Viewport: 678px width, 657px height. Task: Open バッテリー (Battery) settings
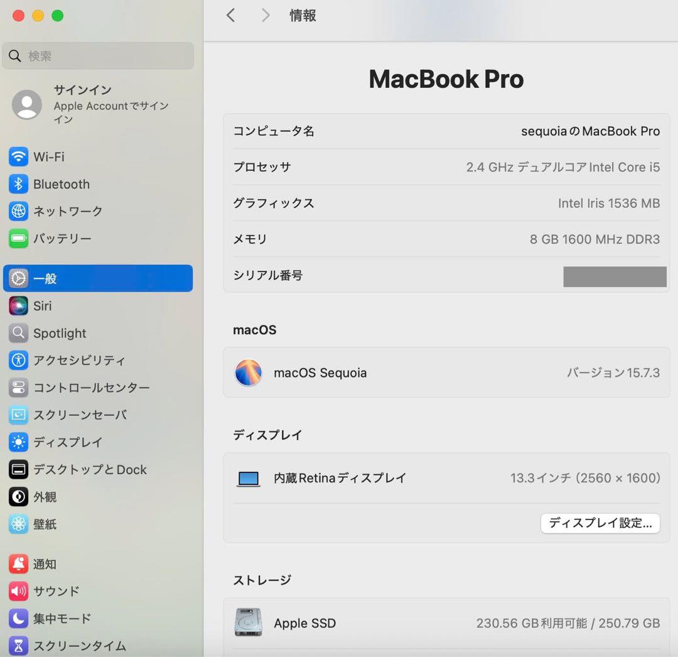(x=19, y=239)
